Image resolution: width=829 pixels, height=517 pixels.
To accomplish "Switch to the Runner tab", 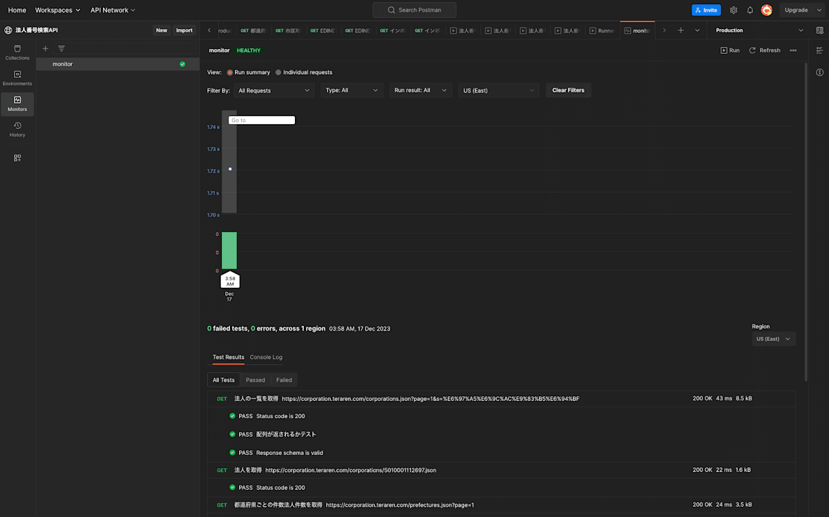I will (602, 30).
